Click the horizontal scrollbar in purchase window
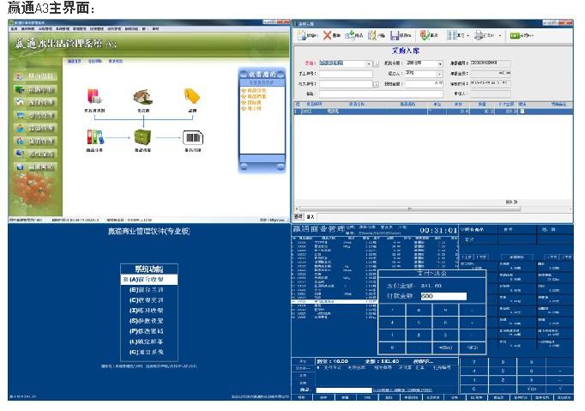Viewport: 585px width, 411px height. pyautogui.click(x=410, y=209)
